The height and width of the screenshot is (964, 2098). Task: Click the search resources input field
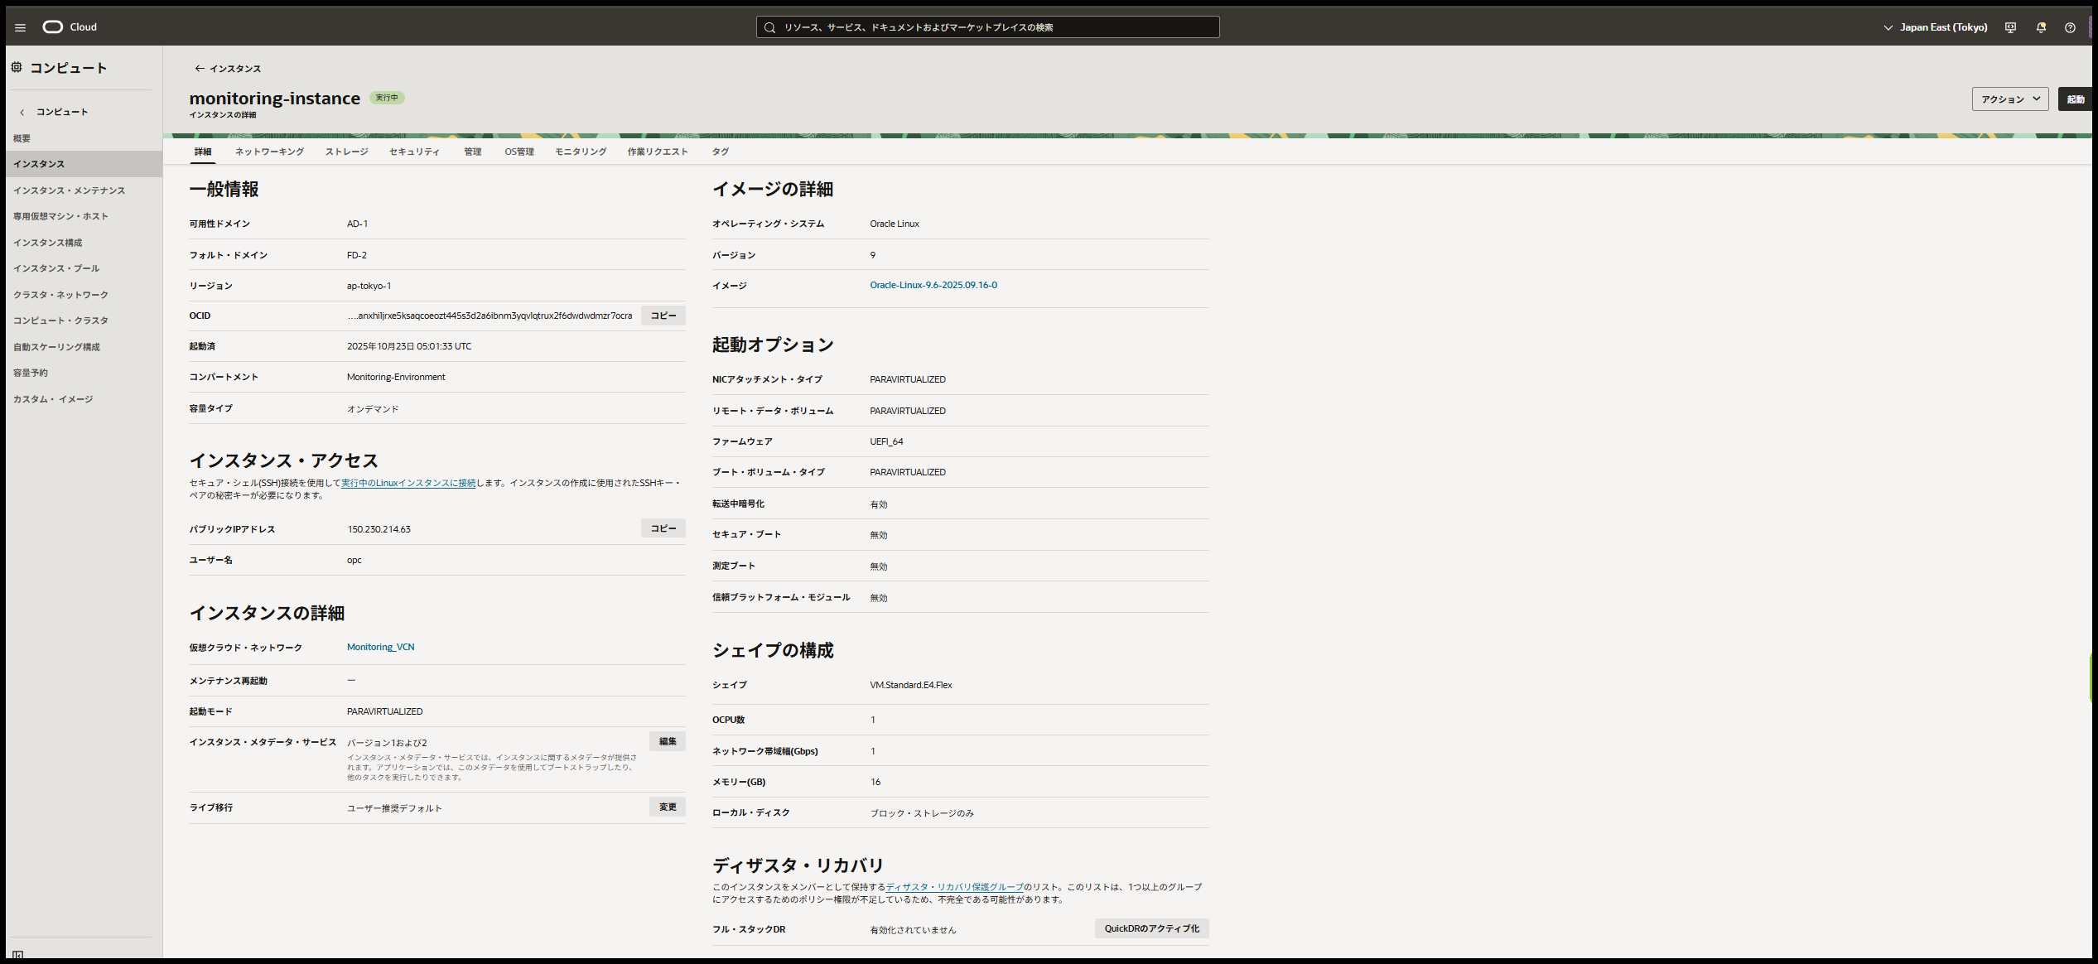[987, 27]
